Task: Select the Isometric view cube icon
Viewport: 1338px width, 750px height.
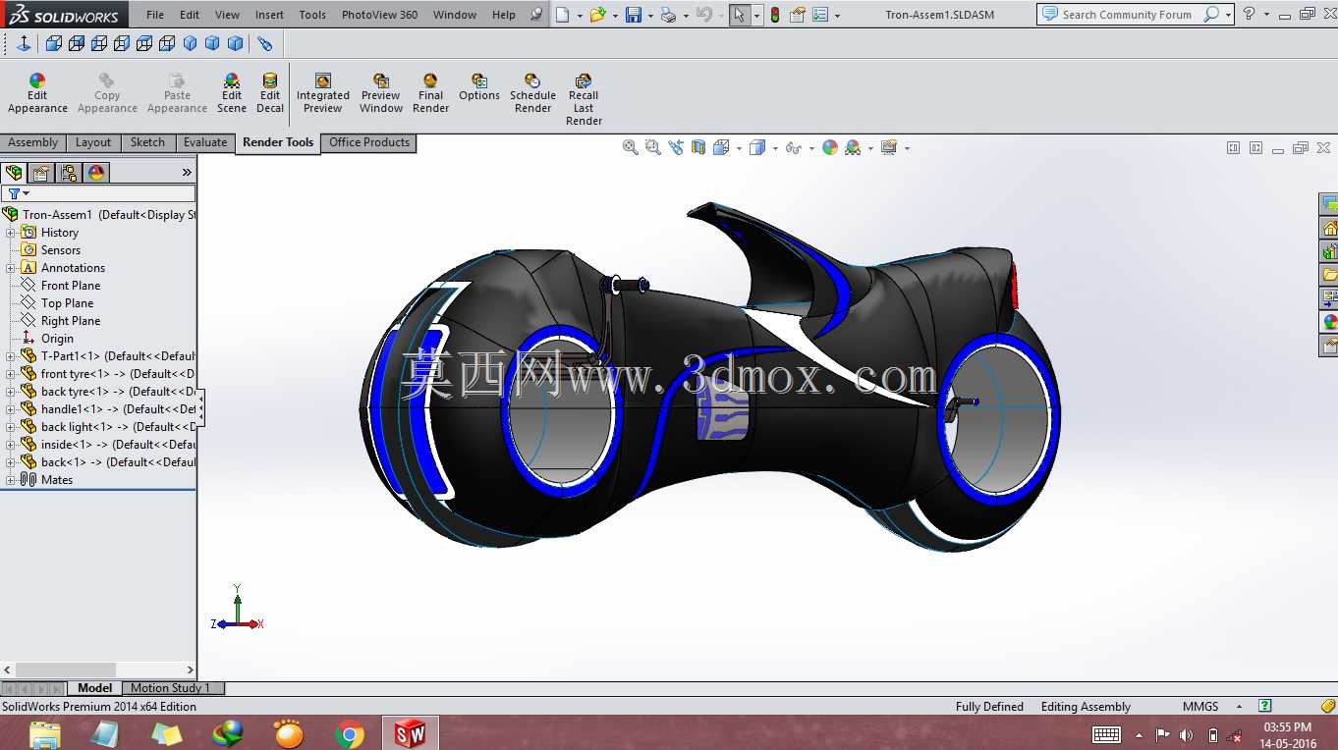Action: [x=190, y=43]
